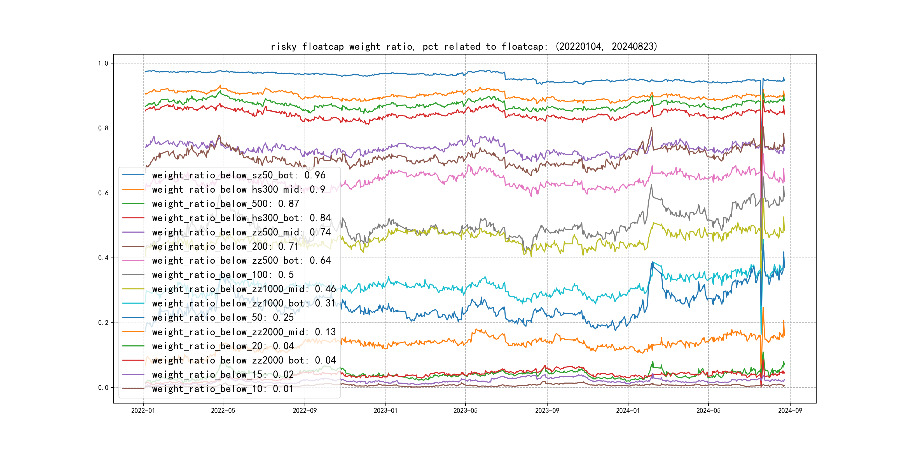Click the purple swatch for weight_ratio_below_15
The height and width of the screenshot is (453, 907).
134,375
